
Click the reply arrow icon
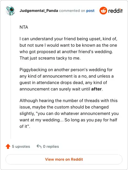pyautogui.click(x=39, y=146)
